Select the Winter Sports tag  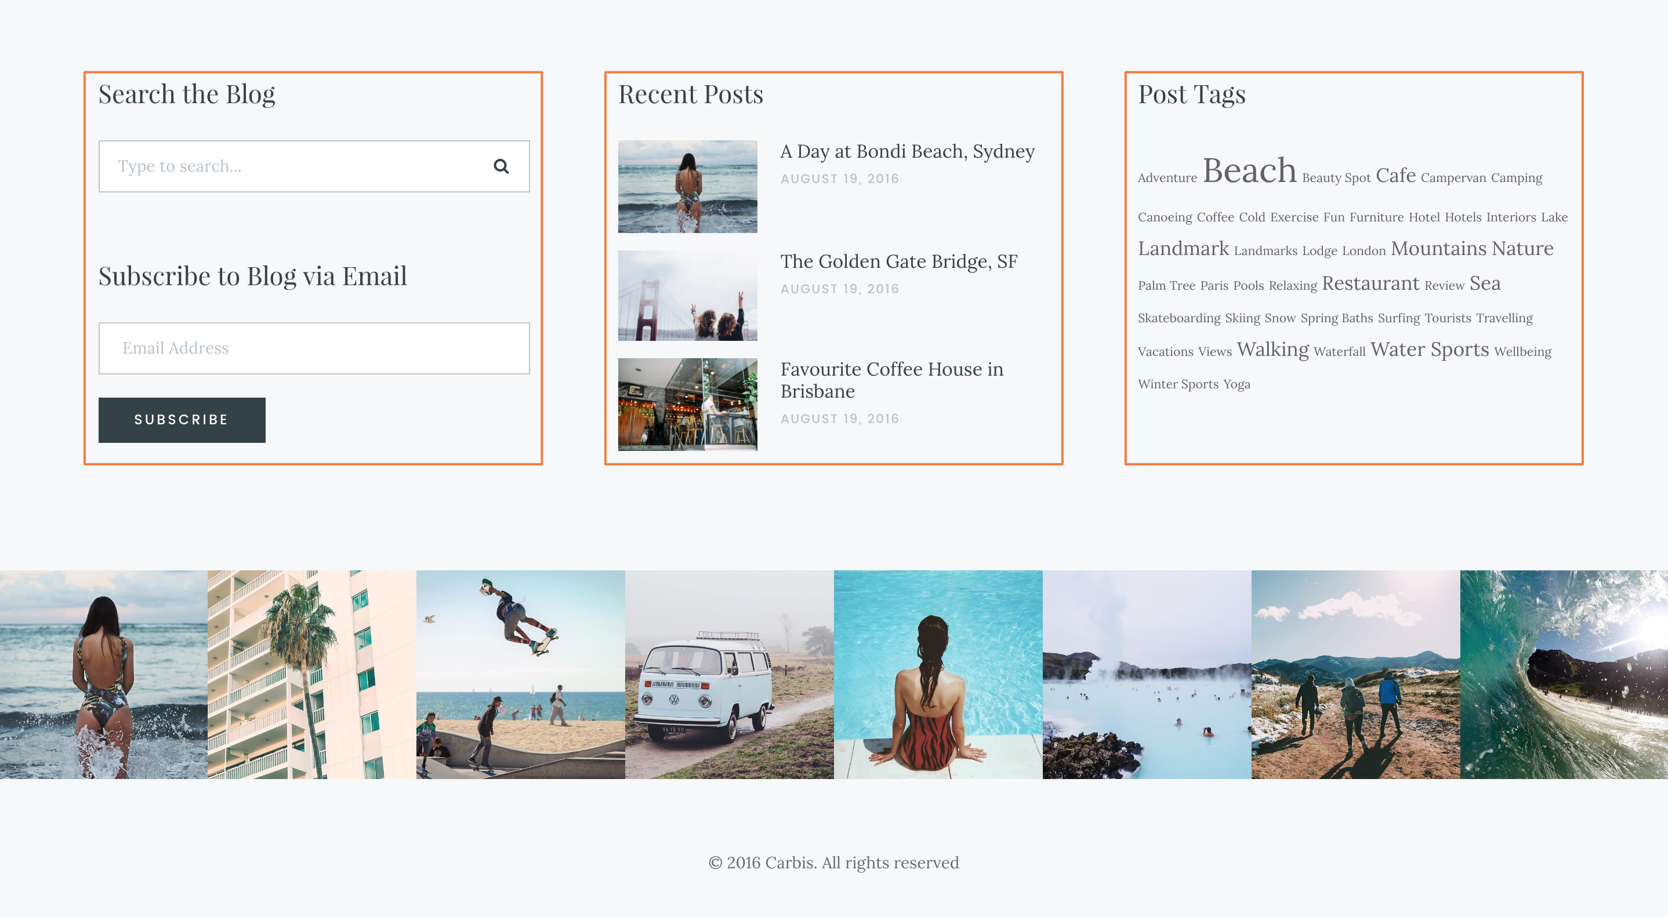tap(1178, 384)
